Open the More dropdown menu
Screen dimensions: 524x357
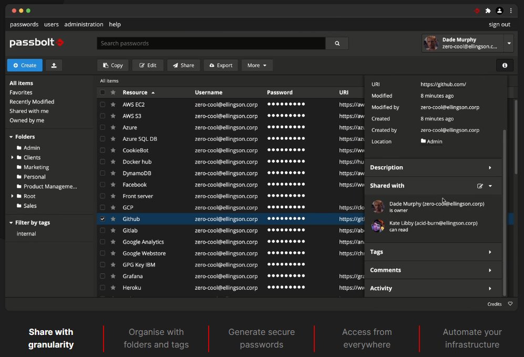[256, 65]
